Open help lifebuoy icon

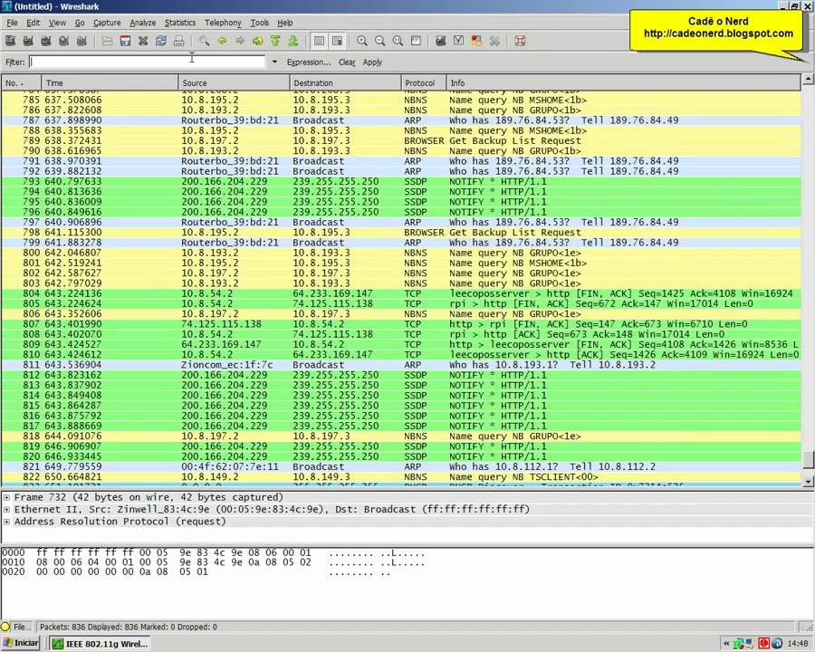point(520,41)
